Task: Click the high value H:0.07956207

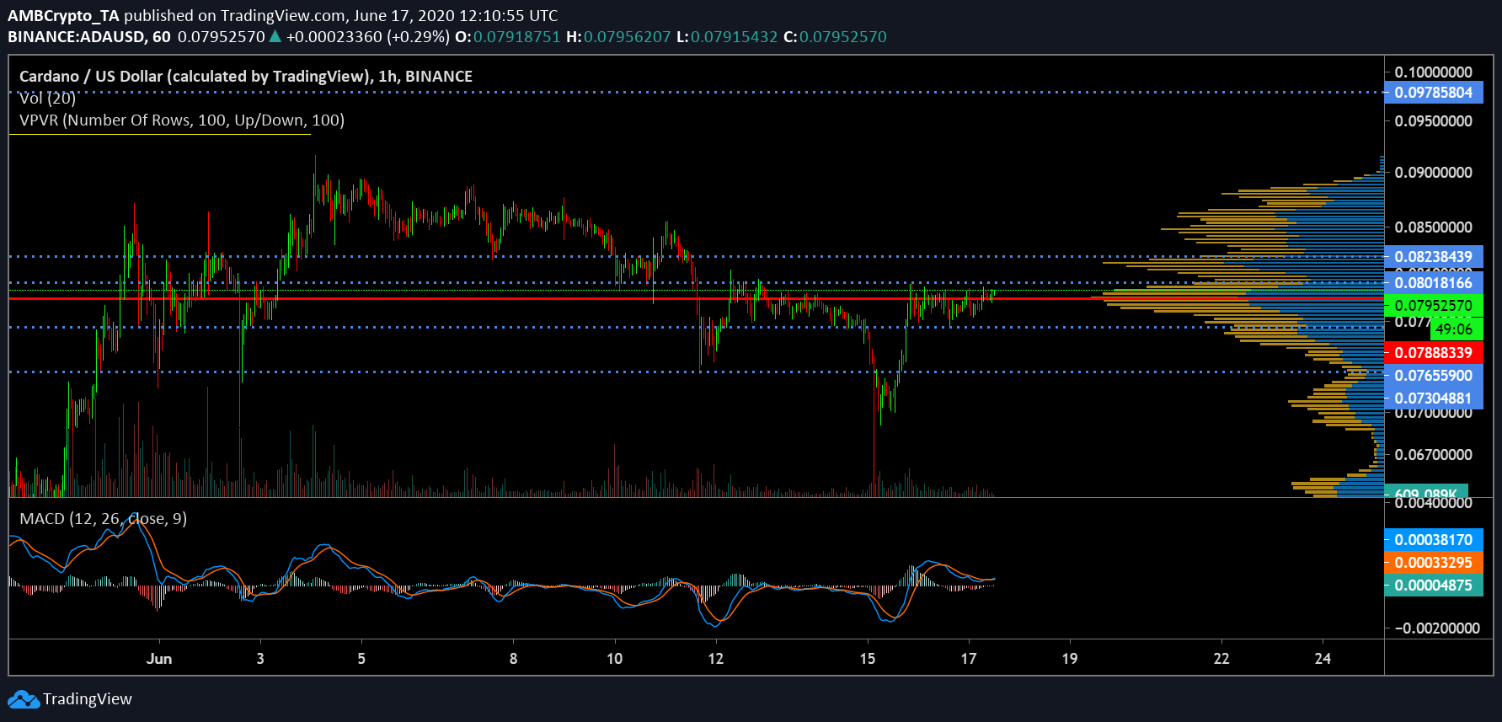Action: coord(619,36)
